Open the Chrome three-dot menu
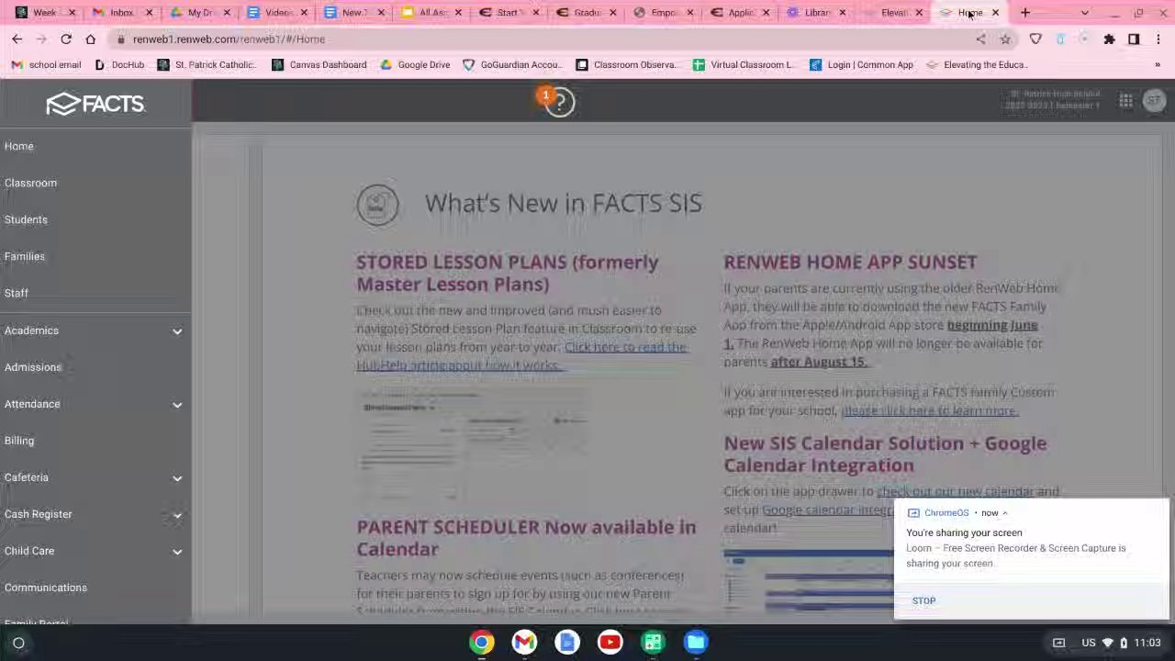The image size is (1175, 661). [1158, 39]
